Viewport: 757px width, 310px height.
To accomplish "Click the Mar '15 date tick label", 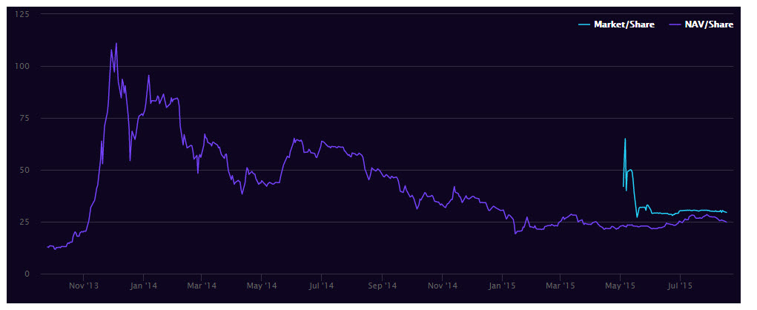I will click(x=560, y=286).
